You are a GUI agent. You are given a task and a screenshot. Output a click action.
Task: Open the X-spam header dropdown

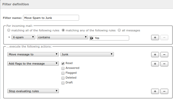pos(23,37)
